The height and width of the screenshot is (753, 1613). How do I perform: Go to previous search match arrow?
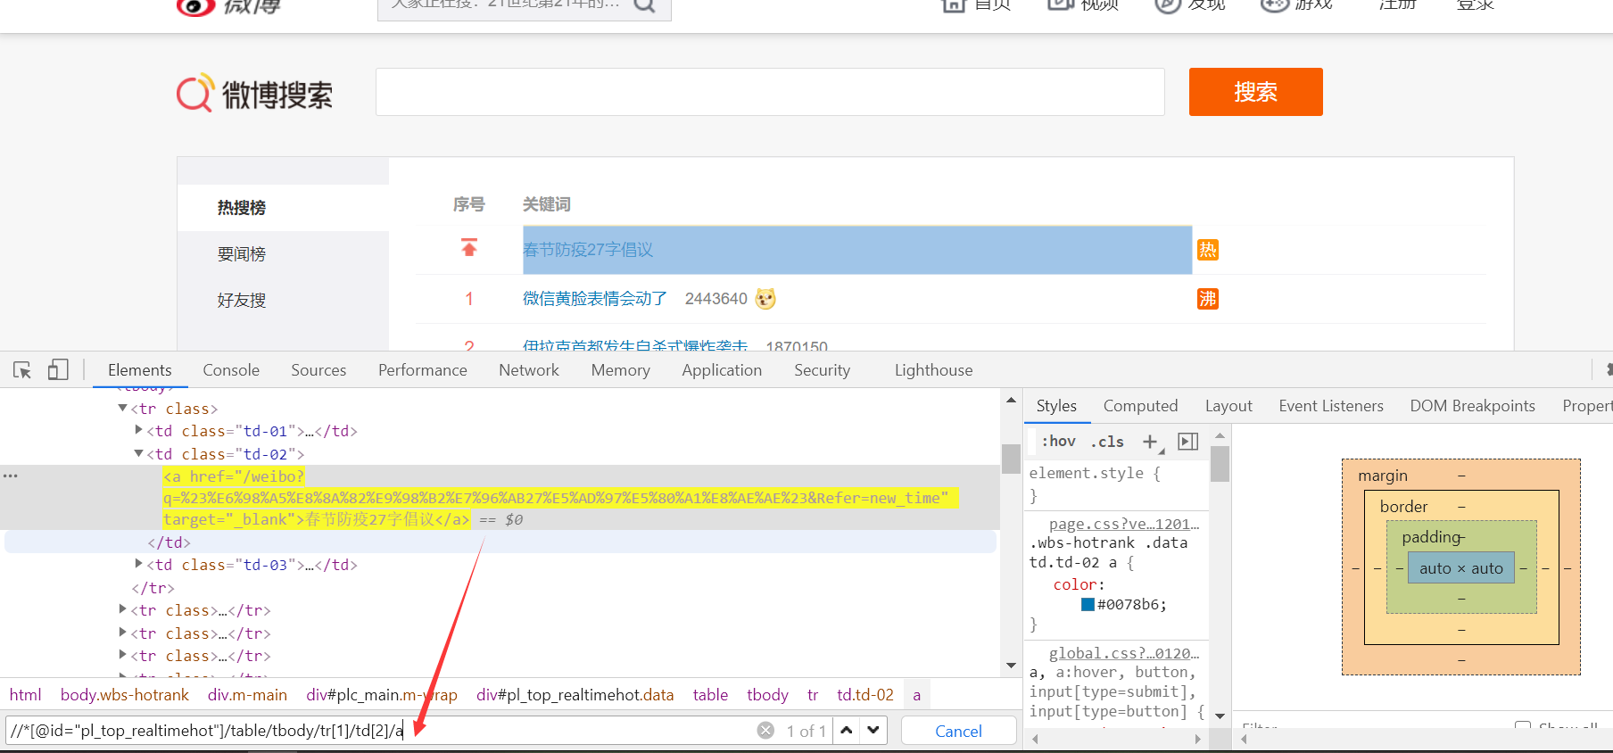tap(847, 731)
